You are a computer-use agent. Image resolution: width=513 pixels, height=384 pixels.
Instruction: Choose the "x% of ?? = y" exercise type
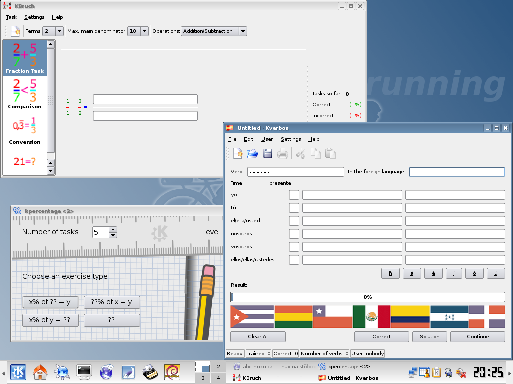coord(50,302)
